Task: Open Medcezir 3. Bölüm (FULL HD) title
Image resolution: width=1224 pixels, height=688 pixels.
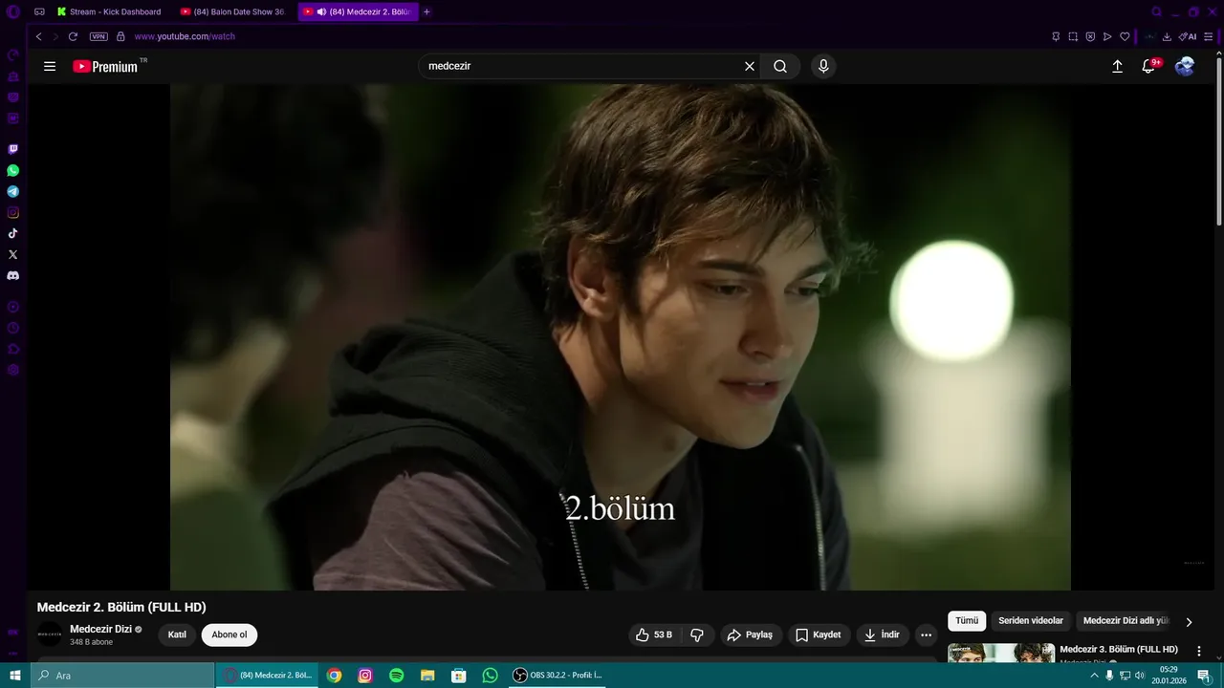Action: point(1119,650)
